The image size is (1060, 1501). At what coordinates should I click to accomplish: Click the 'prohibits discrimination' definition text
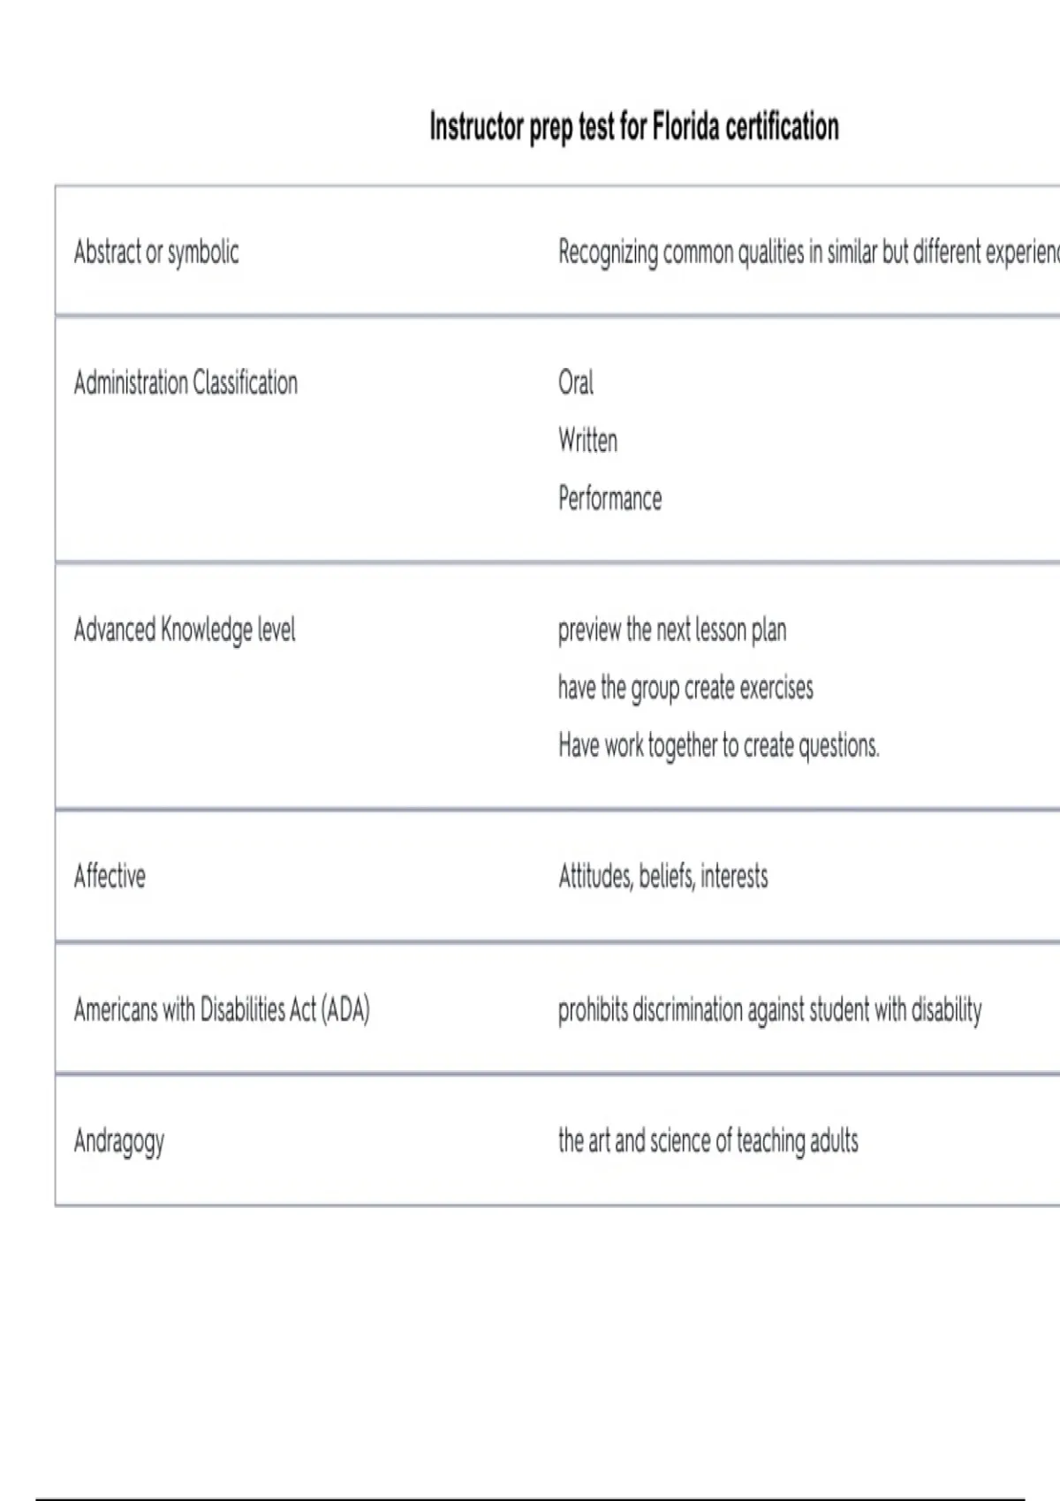click(769, 1009)
